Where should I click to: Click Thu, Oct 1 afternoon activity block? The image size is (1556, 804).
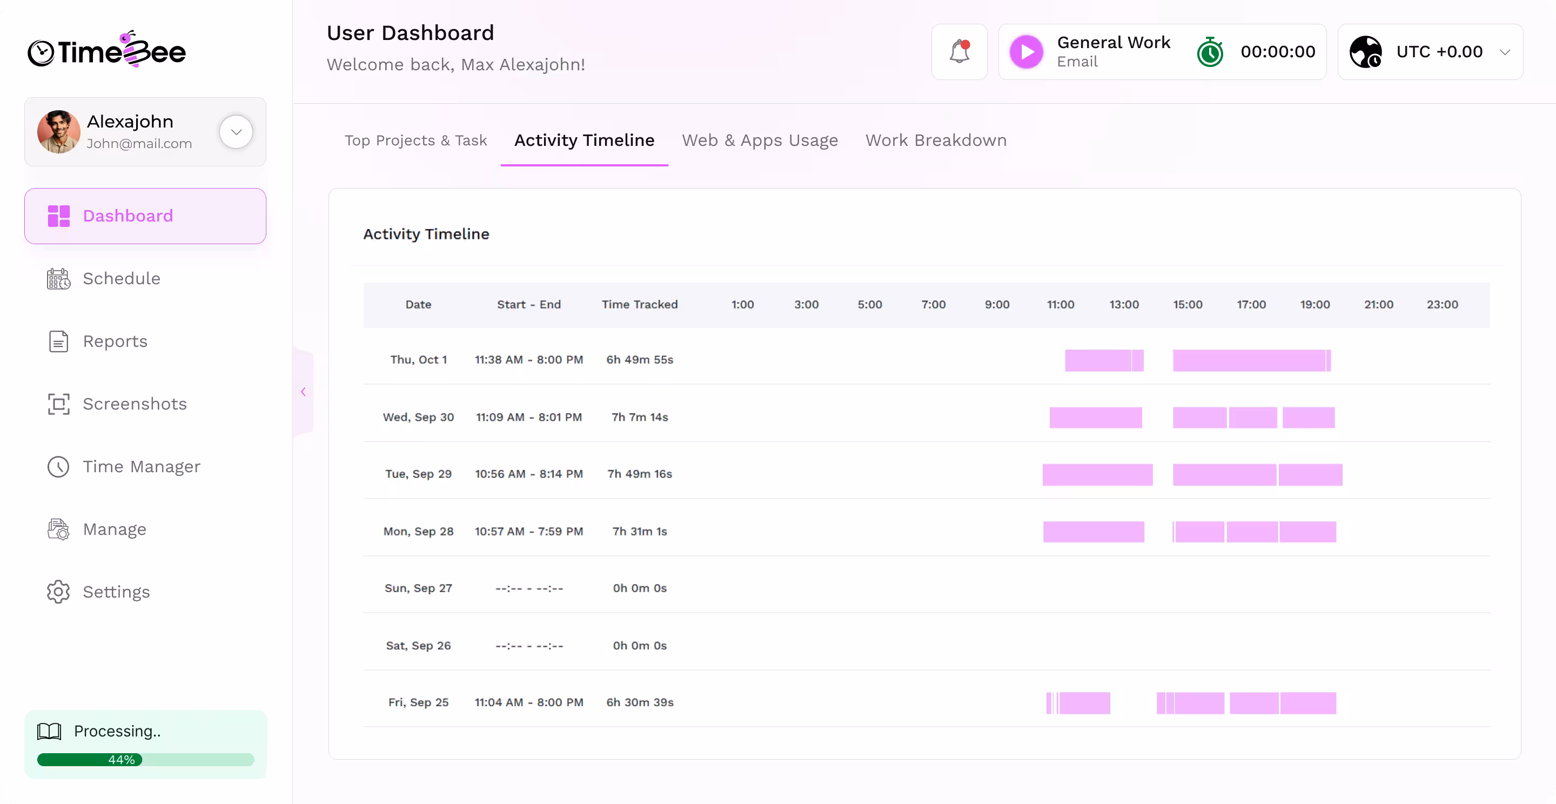[1249, 360]
